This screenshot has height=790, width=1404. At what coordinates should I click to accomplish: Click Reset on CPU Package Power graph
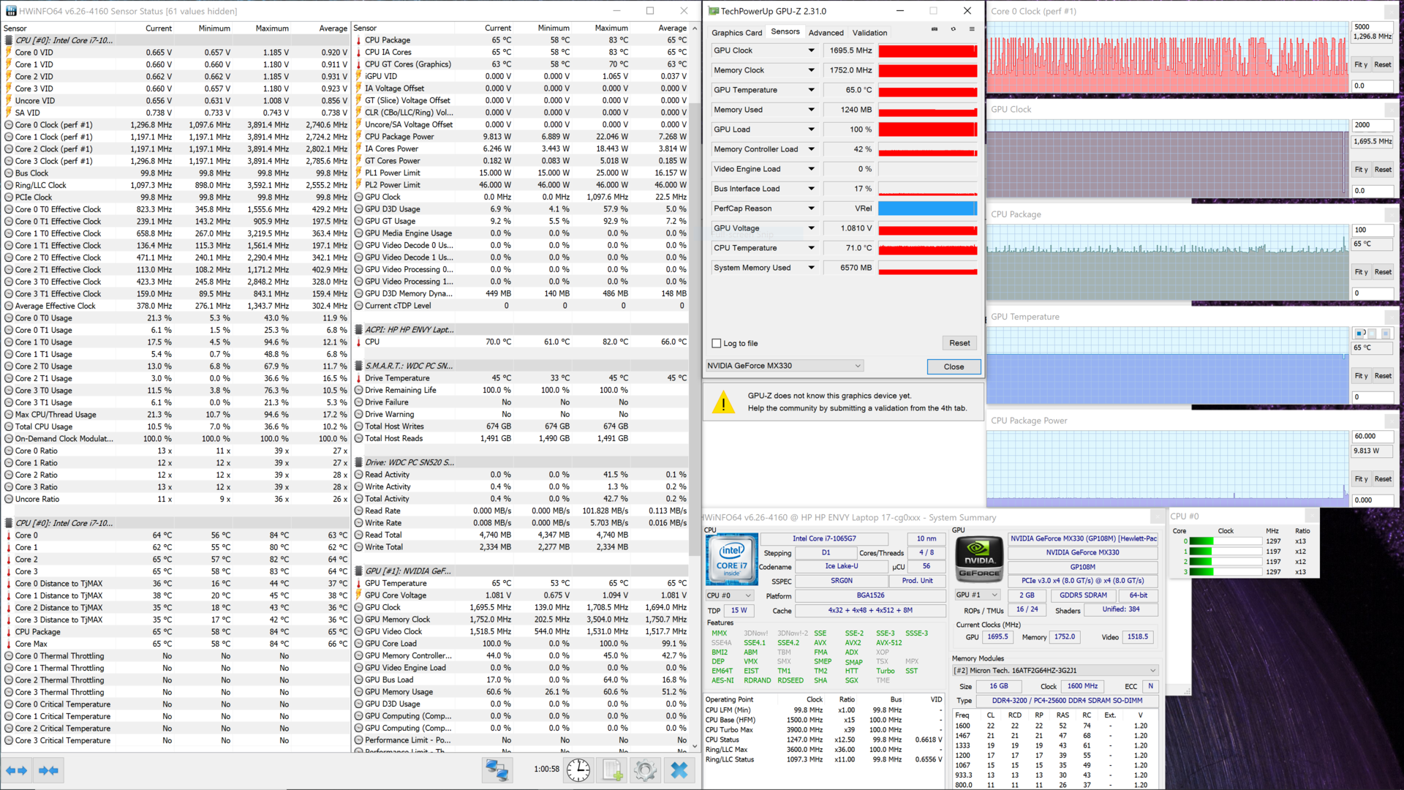[1383, 479]
